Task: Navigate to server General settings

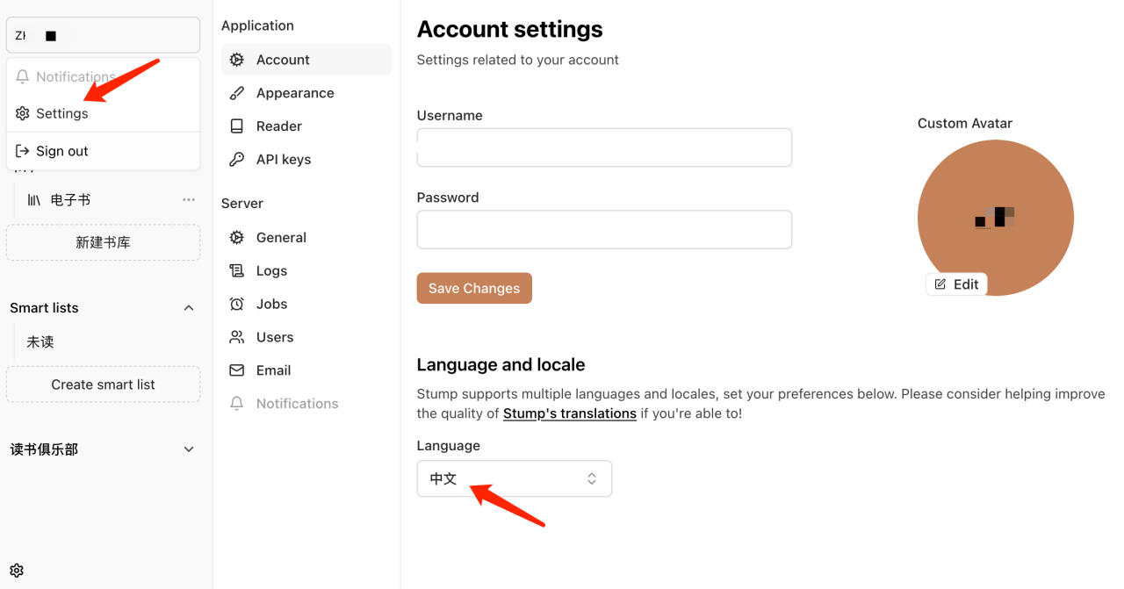Action: [x=306, y=238]
